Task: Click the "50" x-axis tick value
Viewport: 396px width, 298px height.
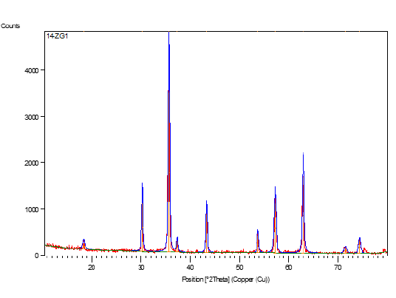Action: (239, 268)
